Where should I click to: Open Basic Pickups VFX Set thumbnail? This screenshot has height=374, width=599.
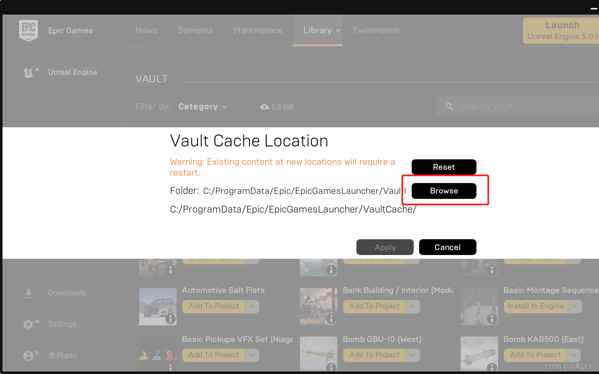(x=158, y=354)
